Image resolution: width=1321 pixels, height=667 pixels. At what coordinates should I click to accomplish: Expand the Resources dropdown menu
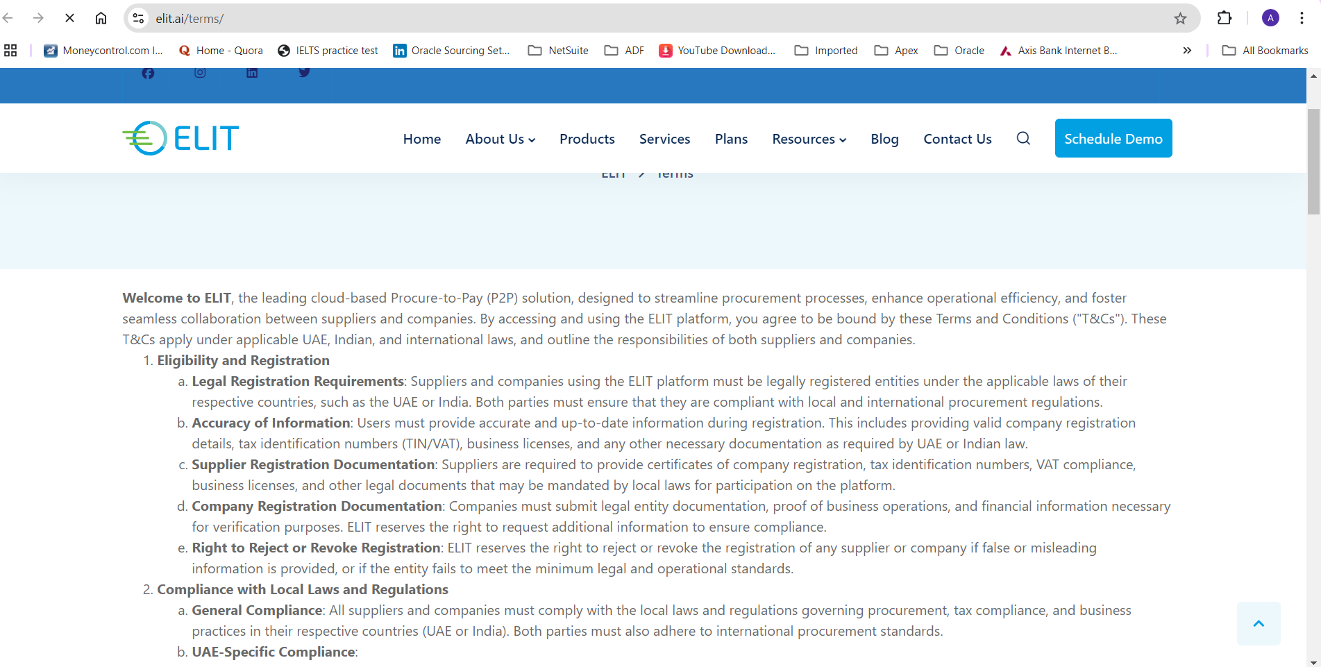[x=809, y=139]
